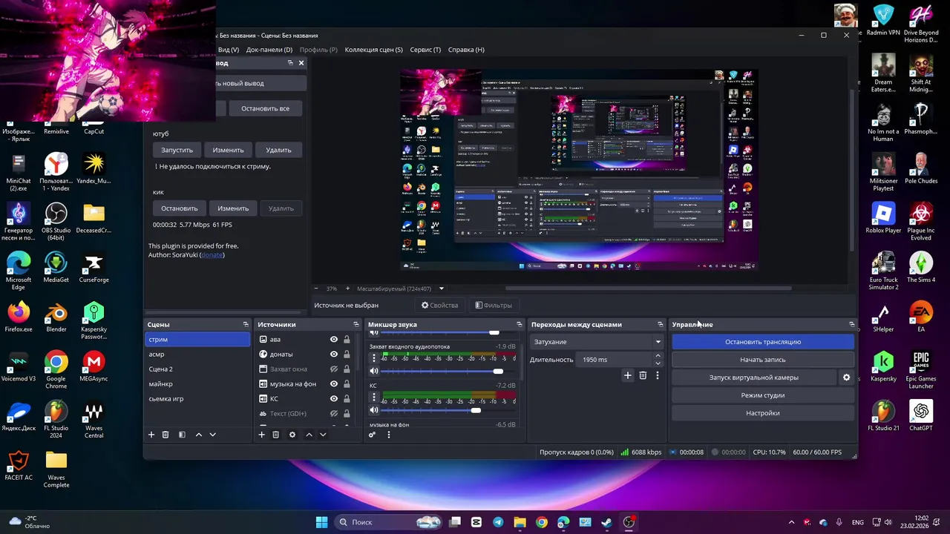Screen dimensions: 950x534
Task: Open Справка (H) menu
Action: pos(466,50)
